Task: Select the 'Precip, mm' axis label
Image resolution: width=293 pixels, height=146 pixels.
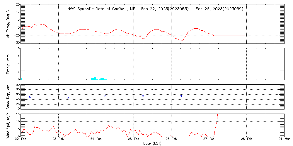Action: click(8, 63)
